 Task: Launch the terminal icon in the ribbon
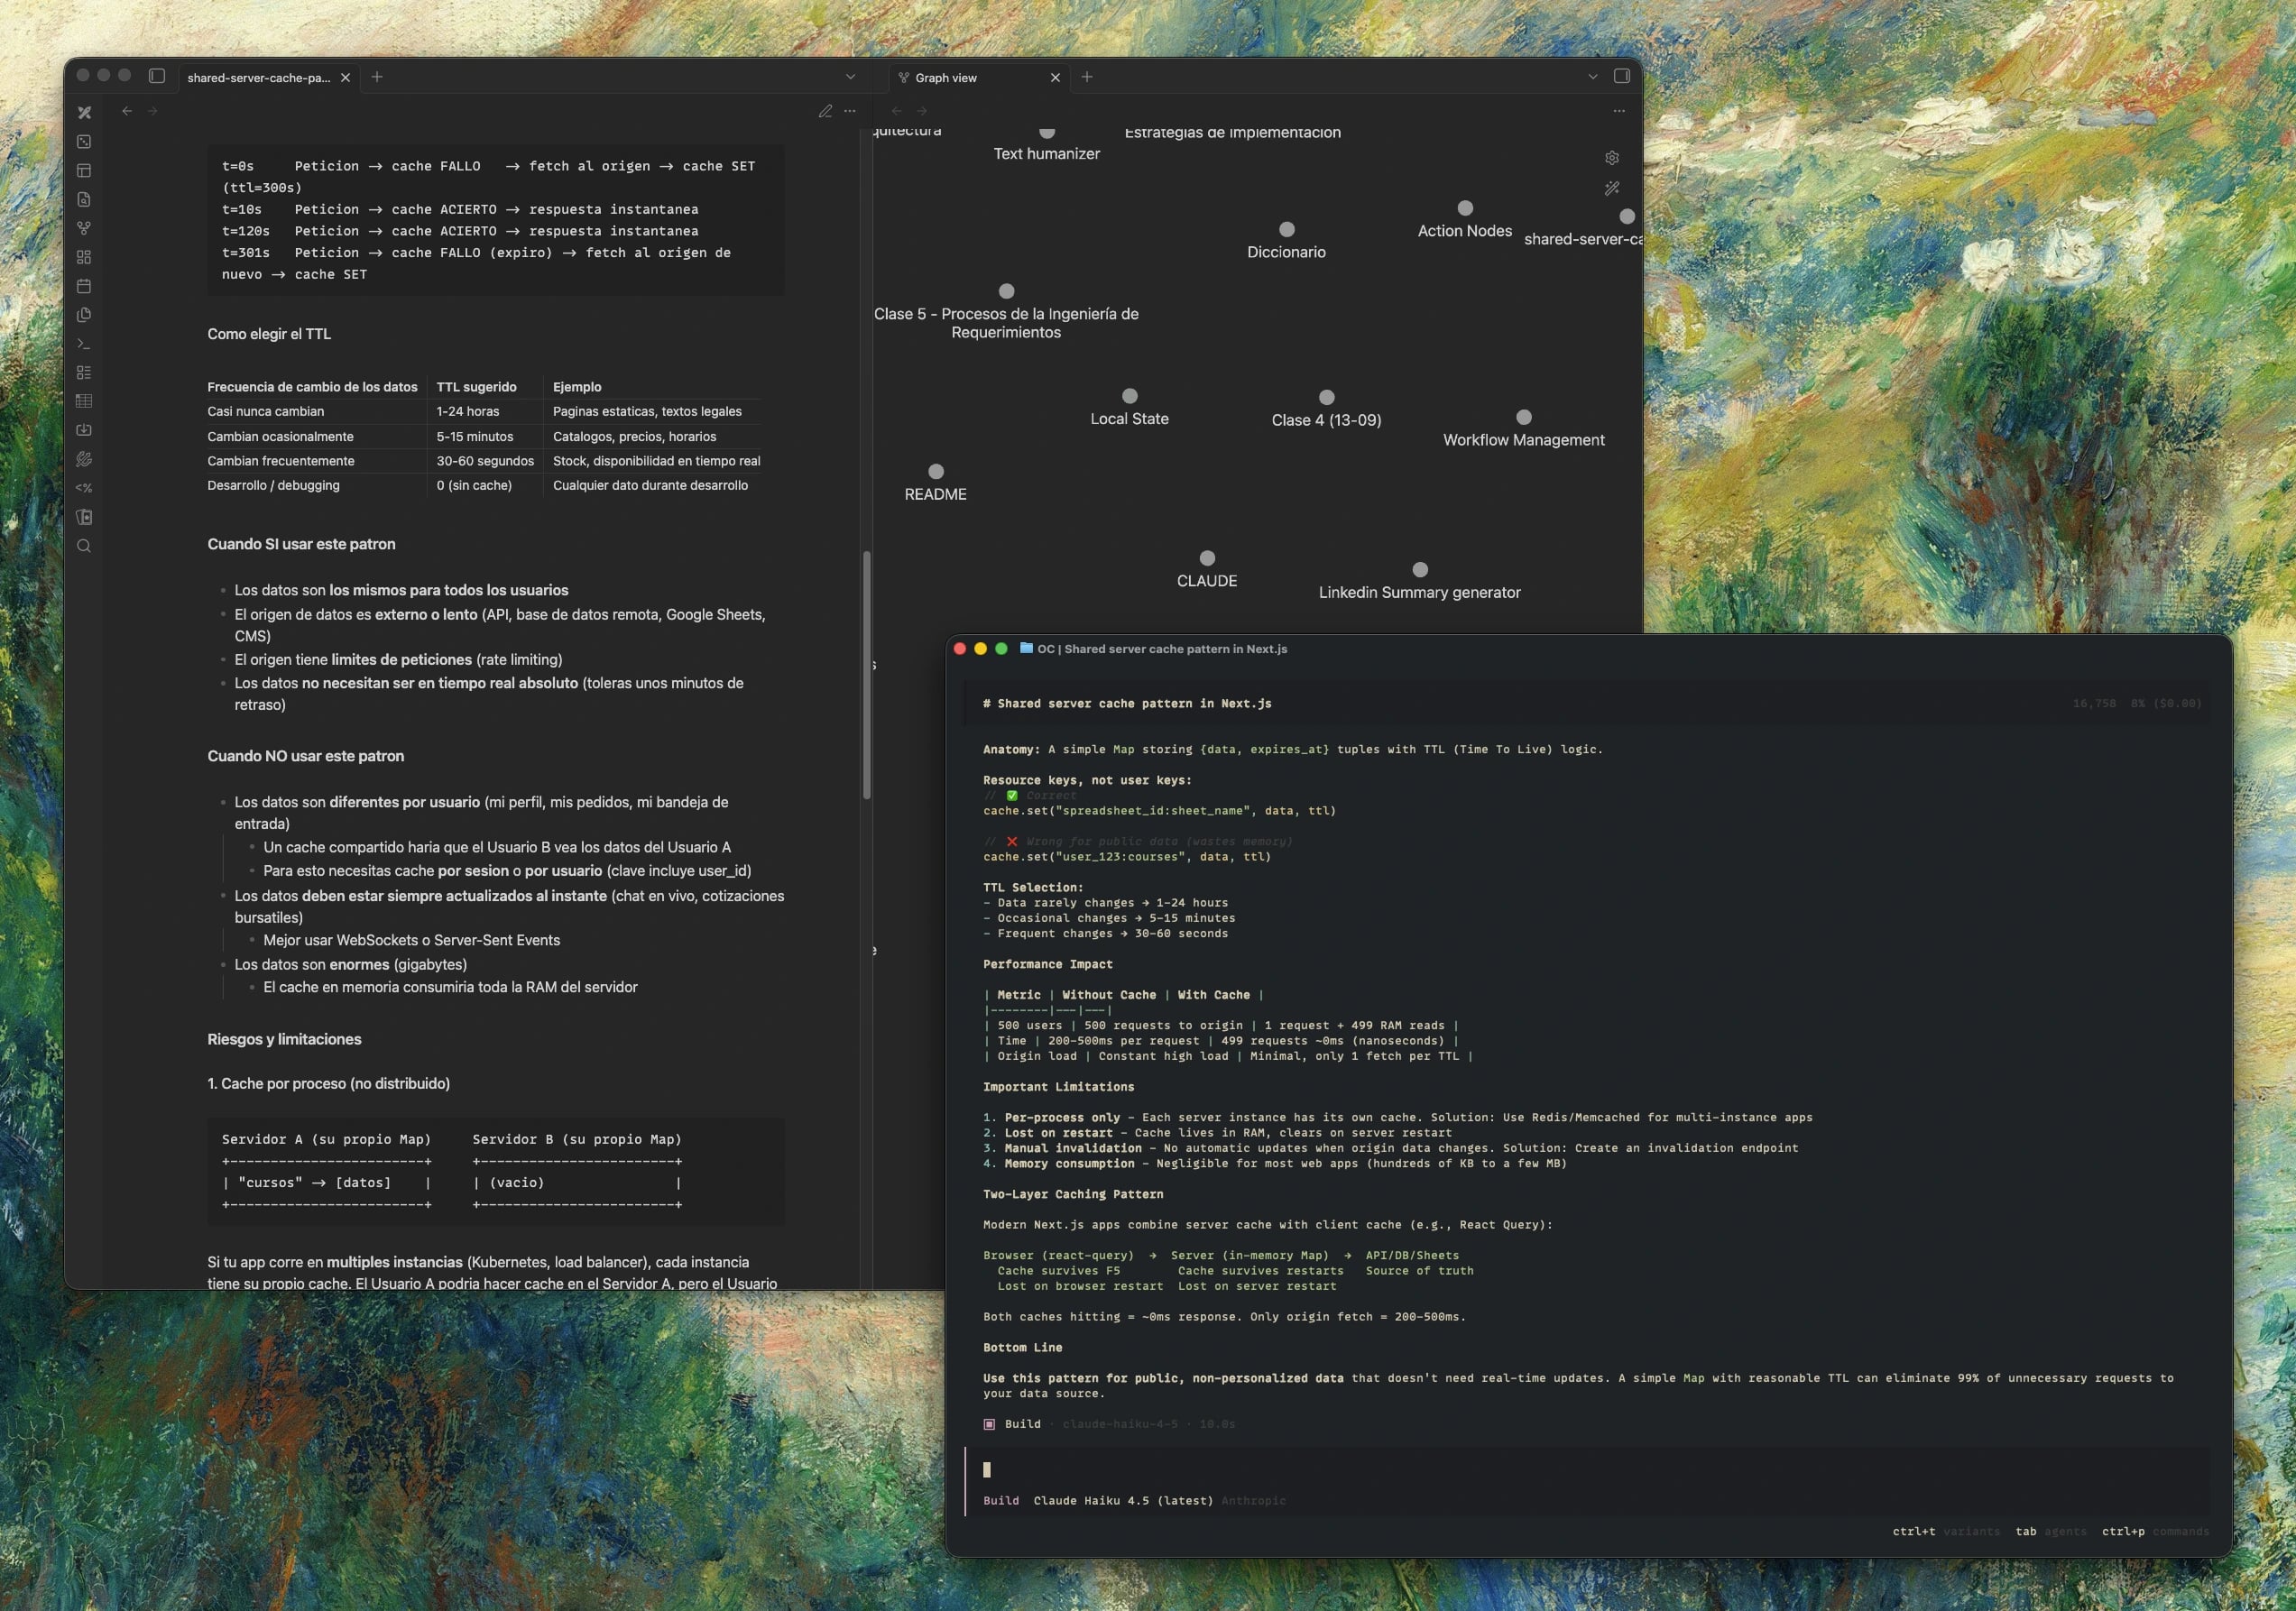[x=84, y=343]
